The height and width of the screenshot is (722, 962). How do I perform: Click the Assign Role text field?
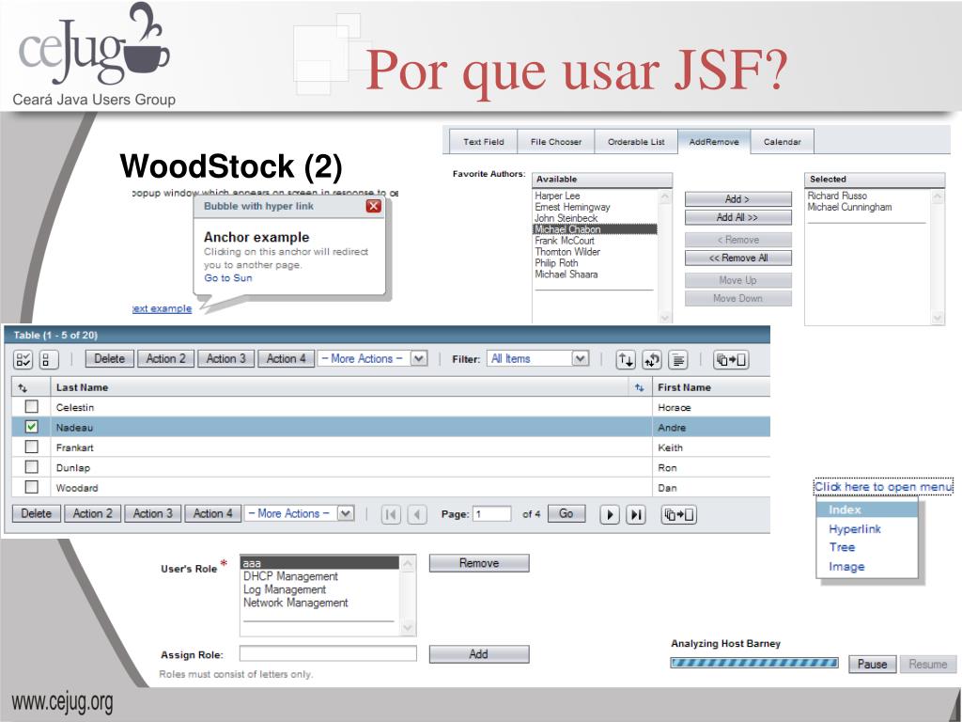pyautogui.click(x=328, y=654)
